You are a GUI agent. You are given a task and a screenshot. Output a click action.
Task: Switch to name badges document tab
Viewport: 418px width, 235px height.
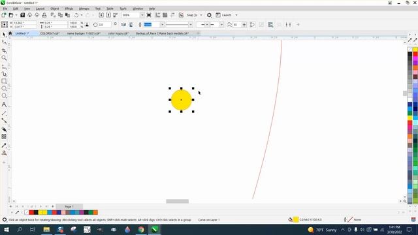click(x=84, y=33)
